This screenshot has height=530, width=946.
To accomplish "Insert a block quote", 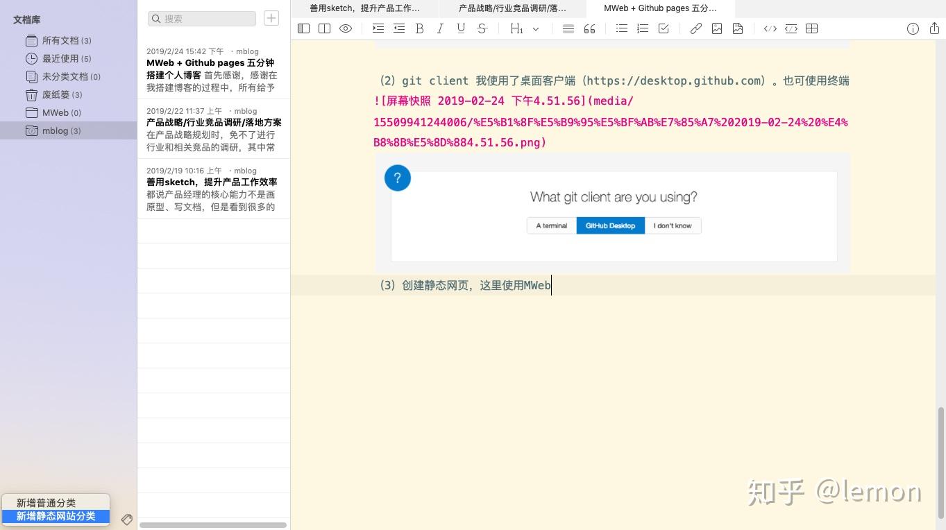I will point(590,28).
